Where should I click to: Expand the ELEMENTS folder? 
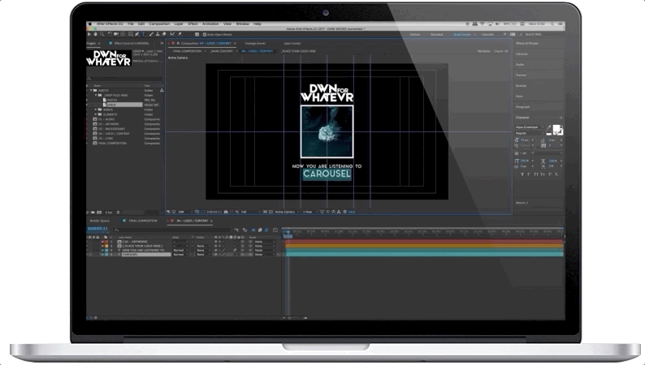tap(96, 114)
